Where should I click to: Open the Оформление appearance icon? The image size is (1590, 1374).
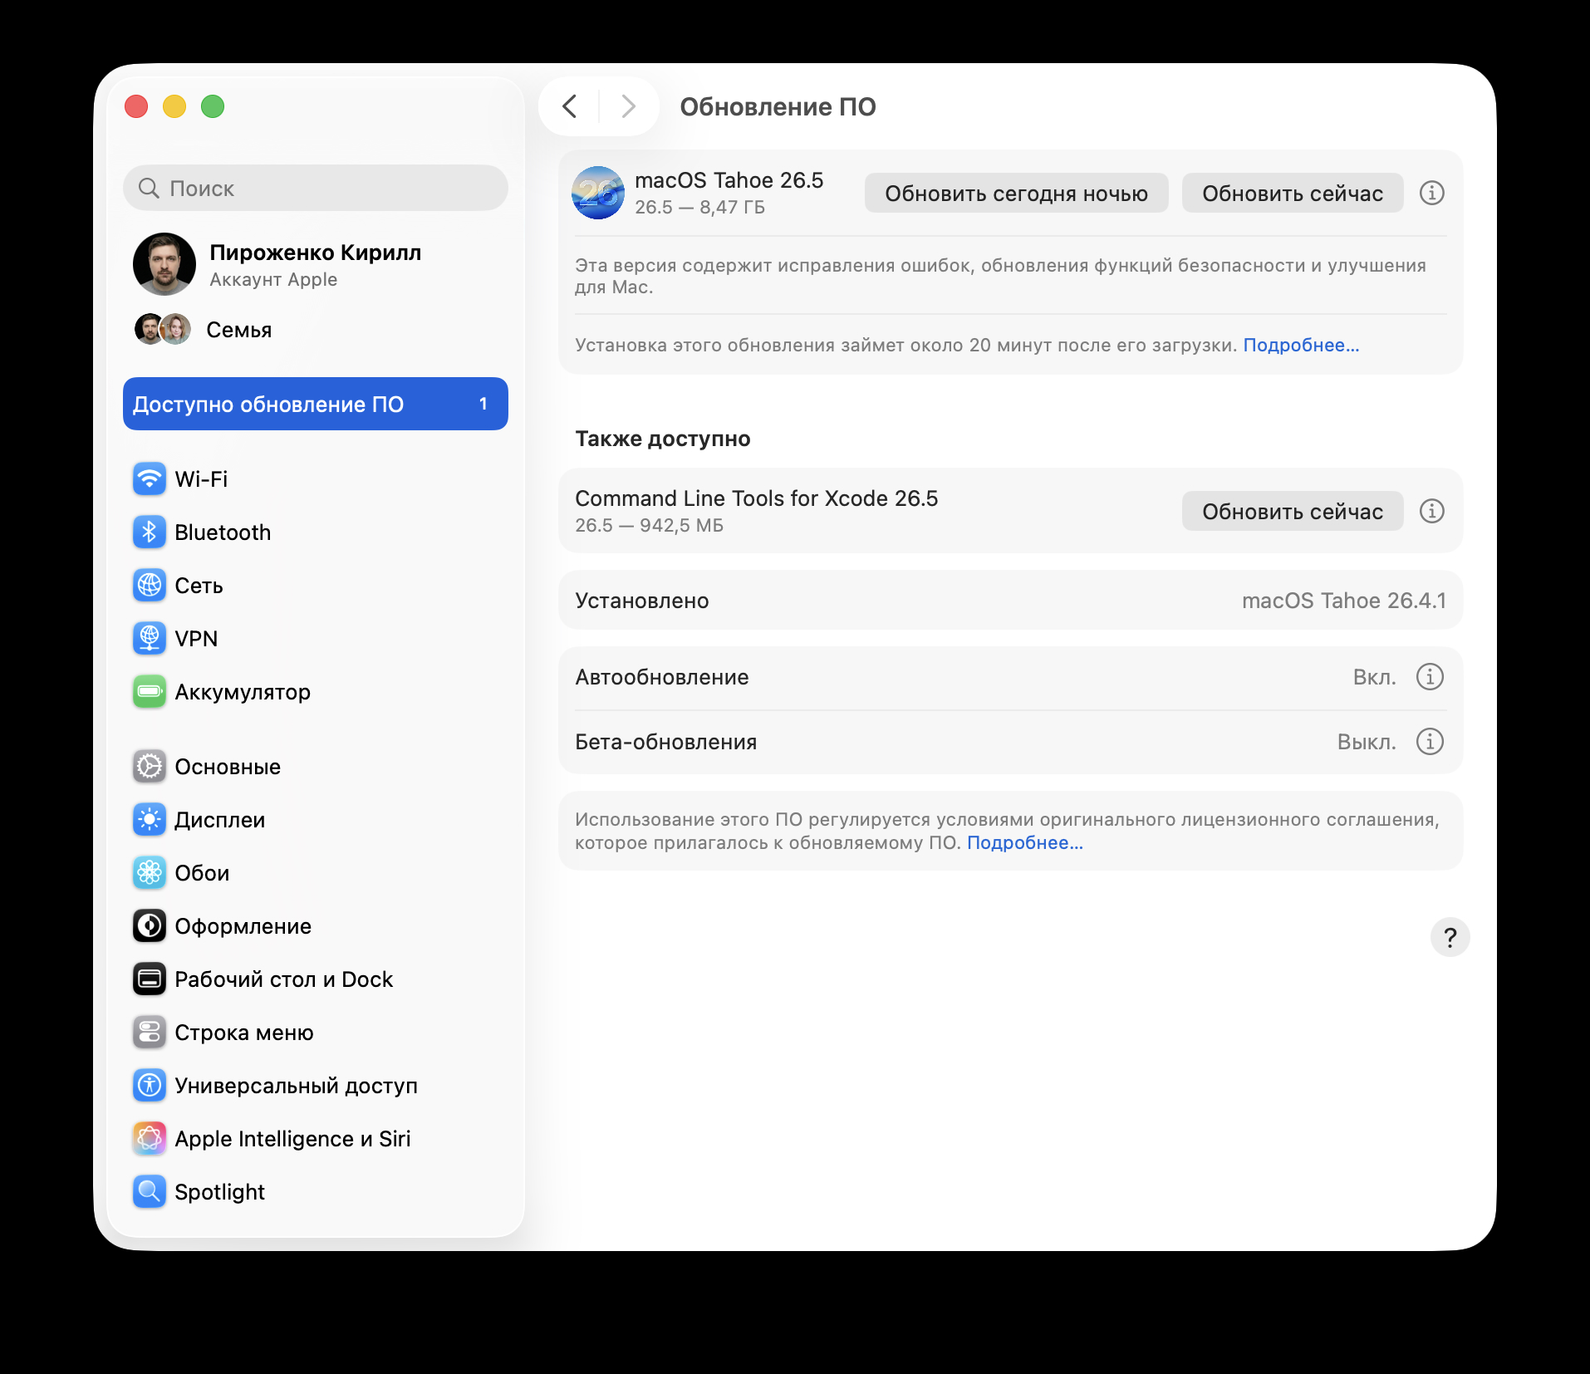coord(150,925)
